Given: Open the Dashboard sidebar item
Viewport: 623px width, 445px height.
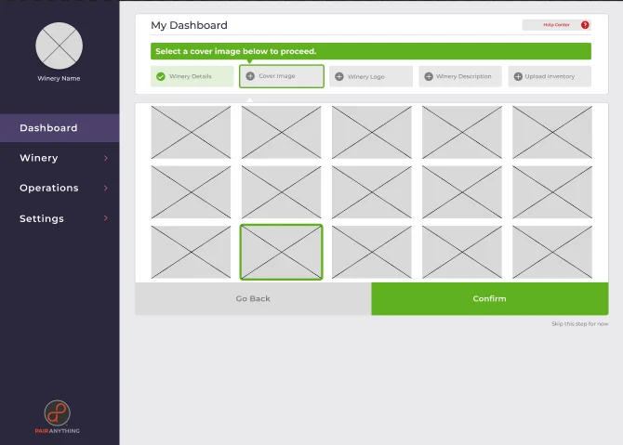Looking at the screenshot, I should (60, 128).
